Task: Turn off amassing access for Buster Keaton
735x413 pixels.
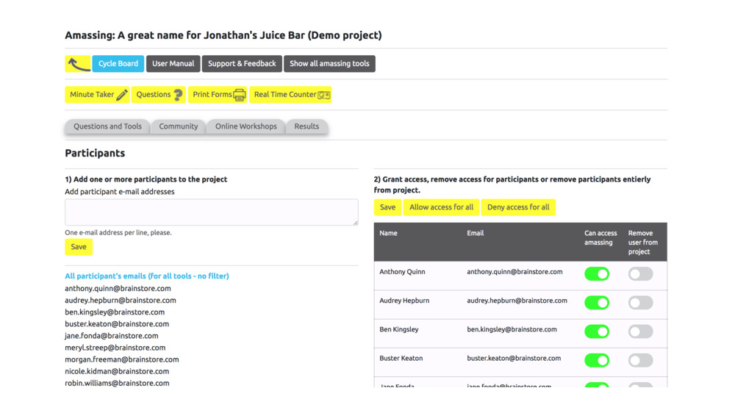Action: [x=597, y=360]
